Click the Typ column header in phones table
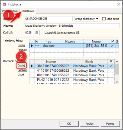The image size is (123, 130). (x=49, y=42)
